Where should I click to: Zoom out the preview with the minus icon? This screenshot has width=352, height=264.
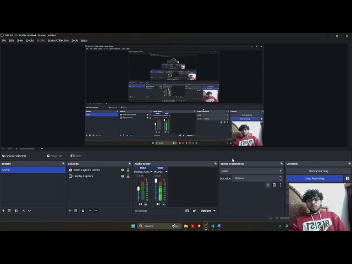tap(3, 148)
